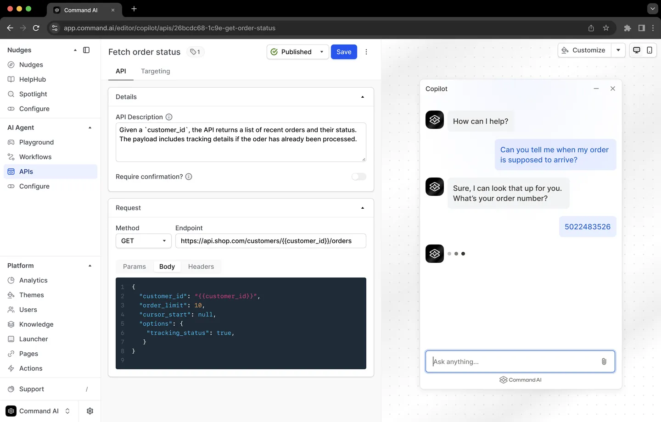Viewport: 661px width, 422px height.
Task: Click into the API Description textarea
Action: (x=241, y=142)
